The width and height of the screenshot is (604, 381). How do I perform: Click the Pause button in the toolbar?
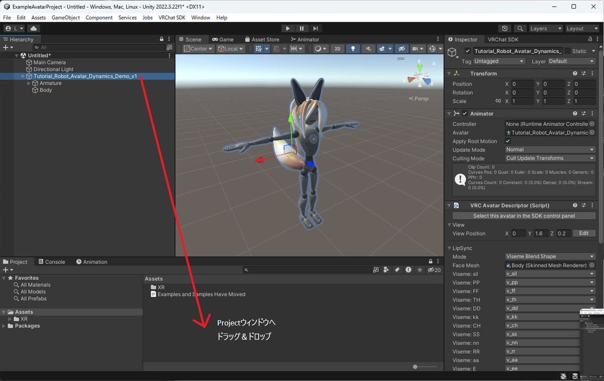point(301,28)
